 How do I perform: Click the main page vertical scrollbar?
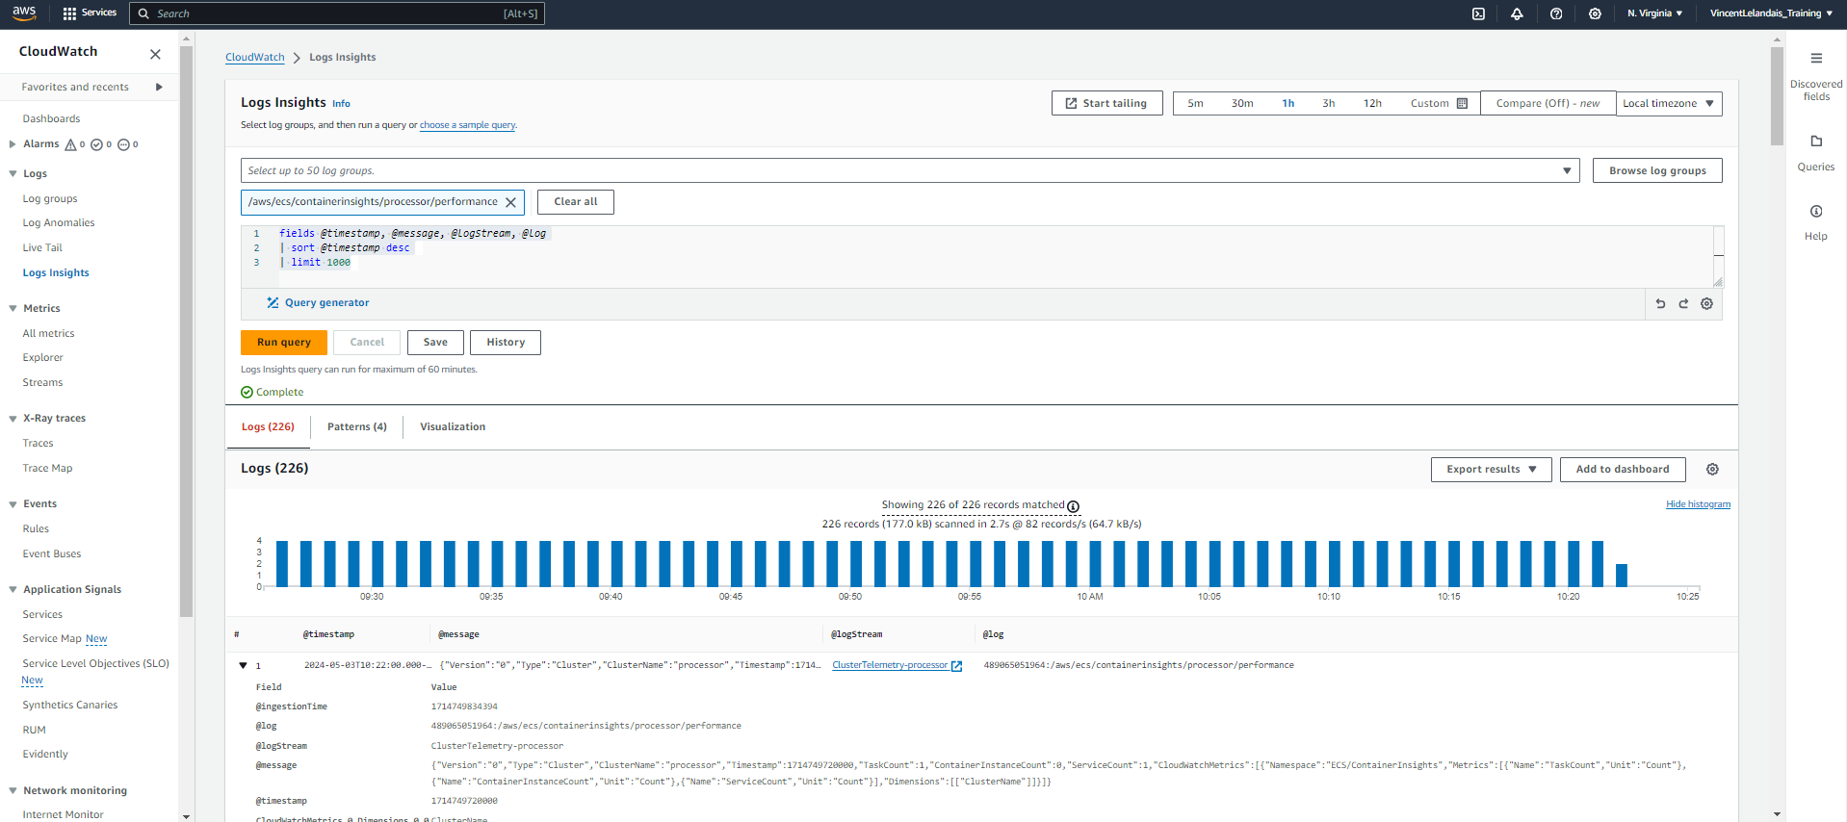tap(1777, 96)
